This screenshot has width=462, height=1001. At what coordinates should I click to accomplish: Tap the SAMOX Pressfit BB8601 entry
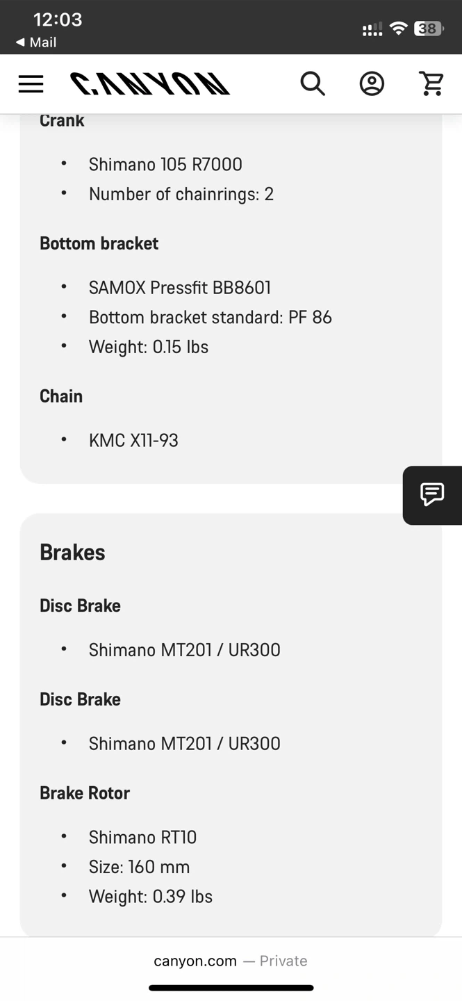click(179, 288)
